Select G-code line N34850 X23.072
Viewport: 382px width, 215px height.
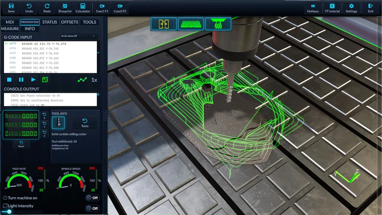pyautogui.click(x=51, y=58)
